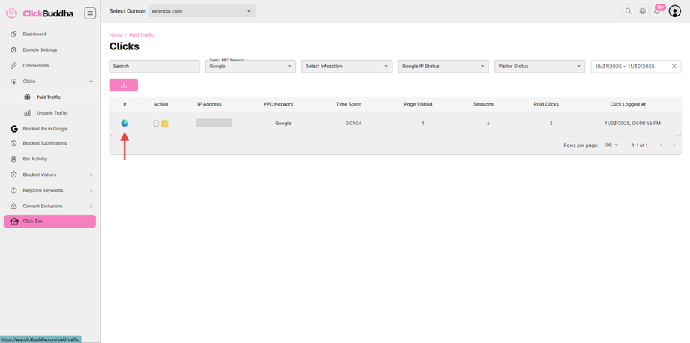Collapse the Clicks sidebar section chevron
The image size is (690, 343).
point(91,82)
